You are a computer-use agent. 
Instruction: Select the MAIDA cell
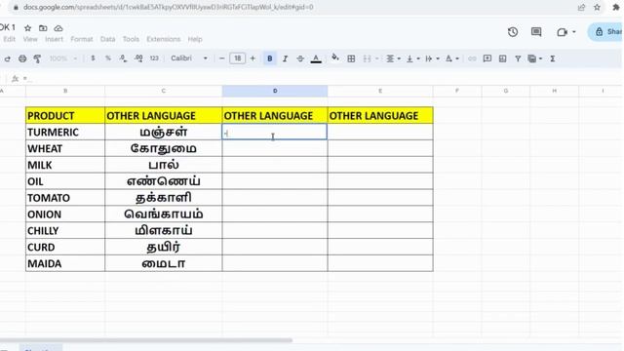point(65,263)
